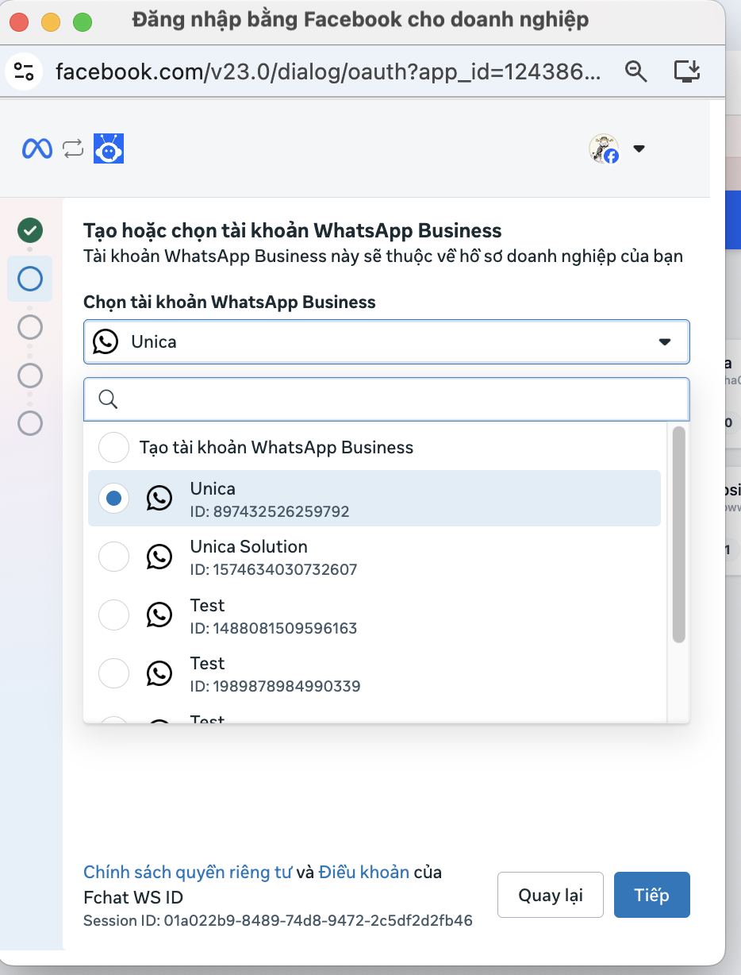The image size is (741, 975).
Task: Click the Quay lại button
Action: (551, 895)
